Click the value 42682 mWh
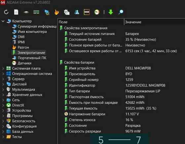 point(135,102)
